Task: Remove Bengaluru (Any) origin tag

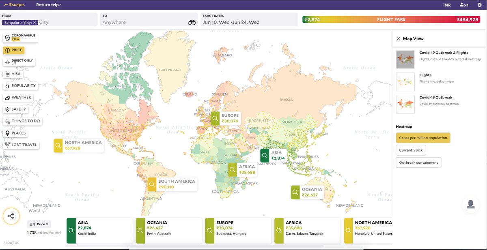Action: (x=35, y=22)
